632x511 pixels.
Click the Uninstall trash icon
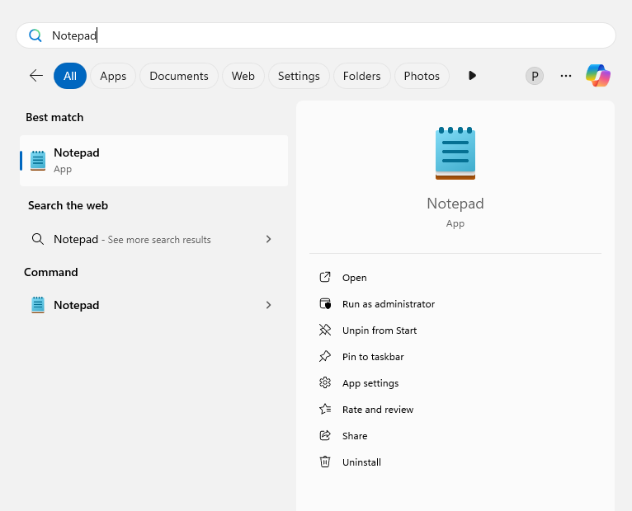[x=325, y=462]
